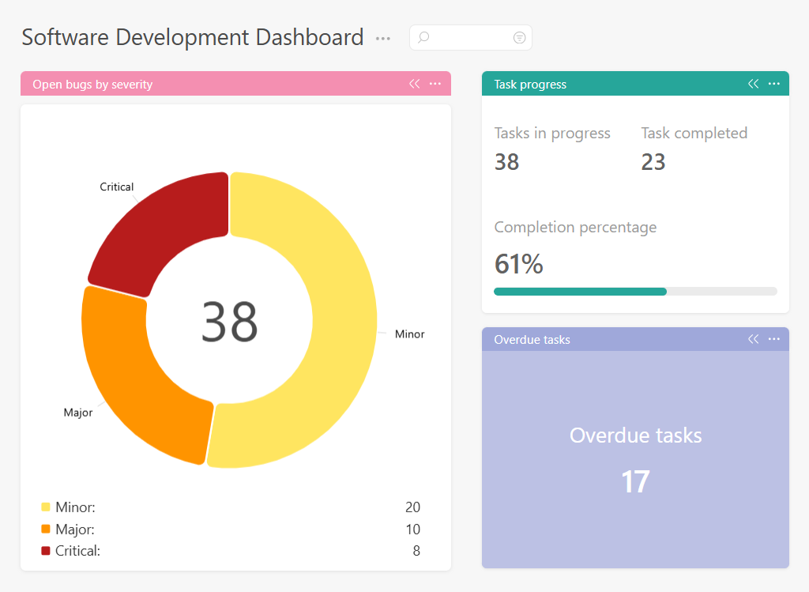This screenshot has height=592, width=809.
Task: Click the Minor: legend entry
Action: click(x=75, y=507)
